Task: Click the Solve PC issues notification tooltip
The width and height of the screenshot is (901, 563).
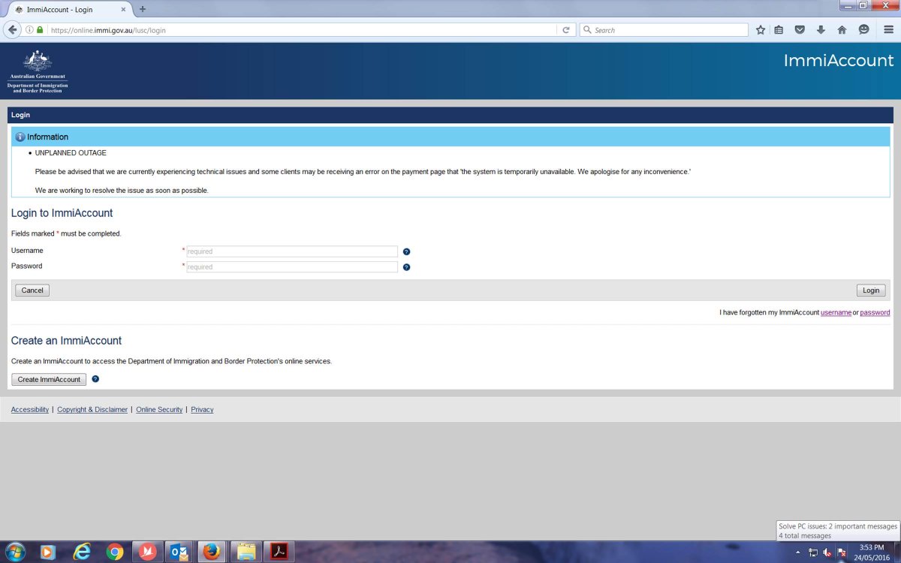Action: (x=838, y=531)
